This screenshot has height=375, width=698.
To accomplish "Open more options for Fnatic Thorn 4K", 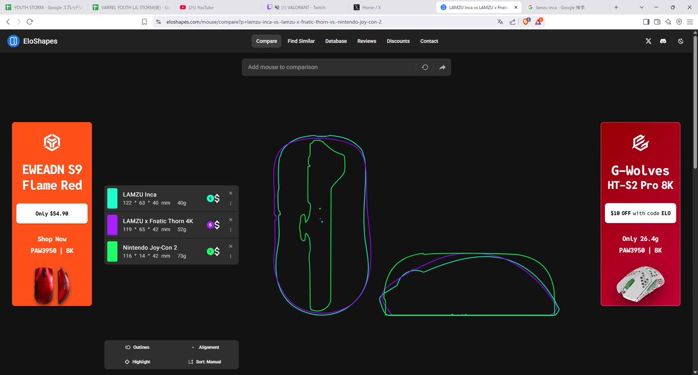I will tap(230, 230).
